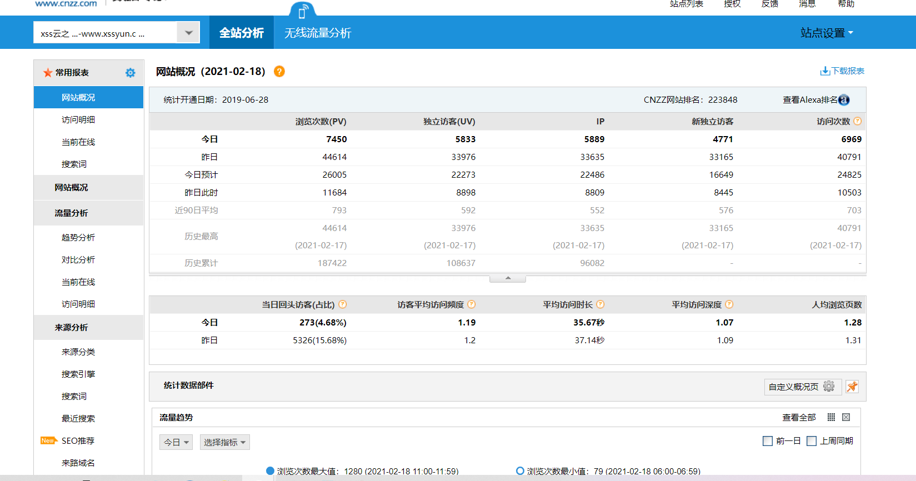
Task: Click the pin icon in 统计数据部件 bar
Action: pos(852,387)
